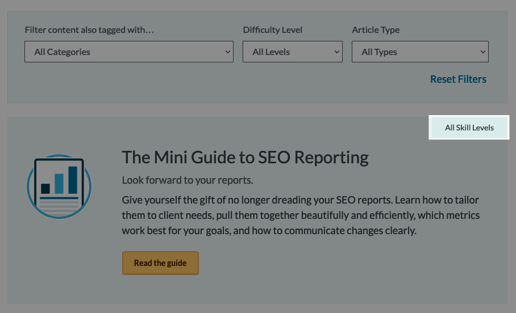
Task: Click the gray text lines in report icon
Action: (59, 208)
